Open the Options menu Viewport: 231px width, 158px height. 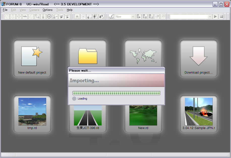(x=48, y=10)
